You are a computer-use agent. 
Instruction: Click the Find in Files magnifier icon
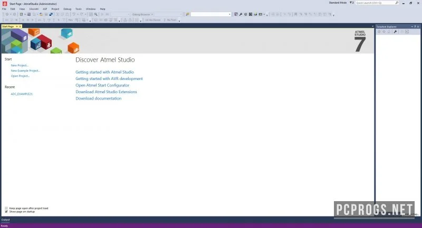(x=96, y=14)
